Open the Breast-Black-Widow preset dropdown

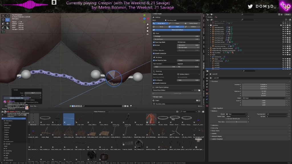point(173,90)
